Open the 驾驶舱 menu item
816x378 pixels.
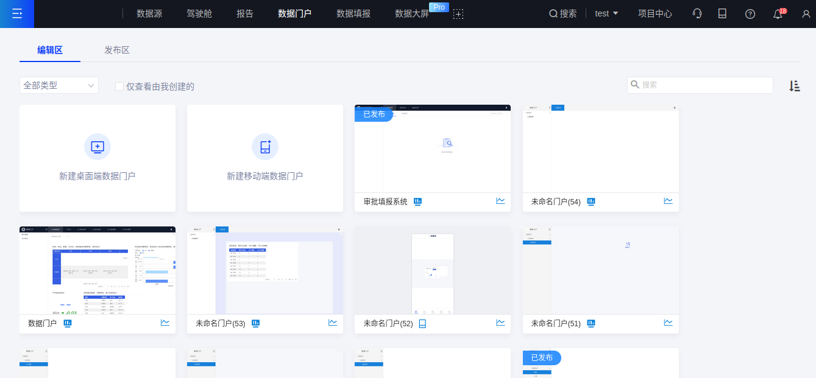pos(199,13)
